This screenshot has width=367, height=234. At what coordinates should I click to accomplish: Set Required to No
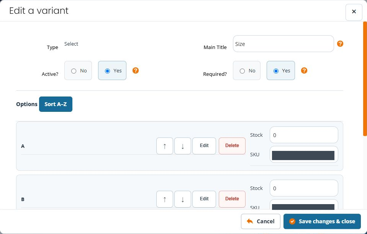(x=247, y=71)
